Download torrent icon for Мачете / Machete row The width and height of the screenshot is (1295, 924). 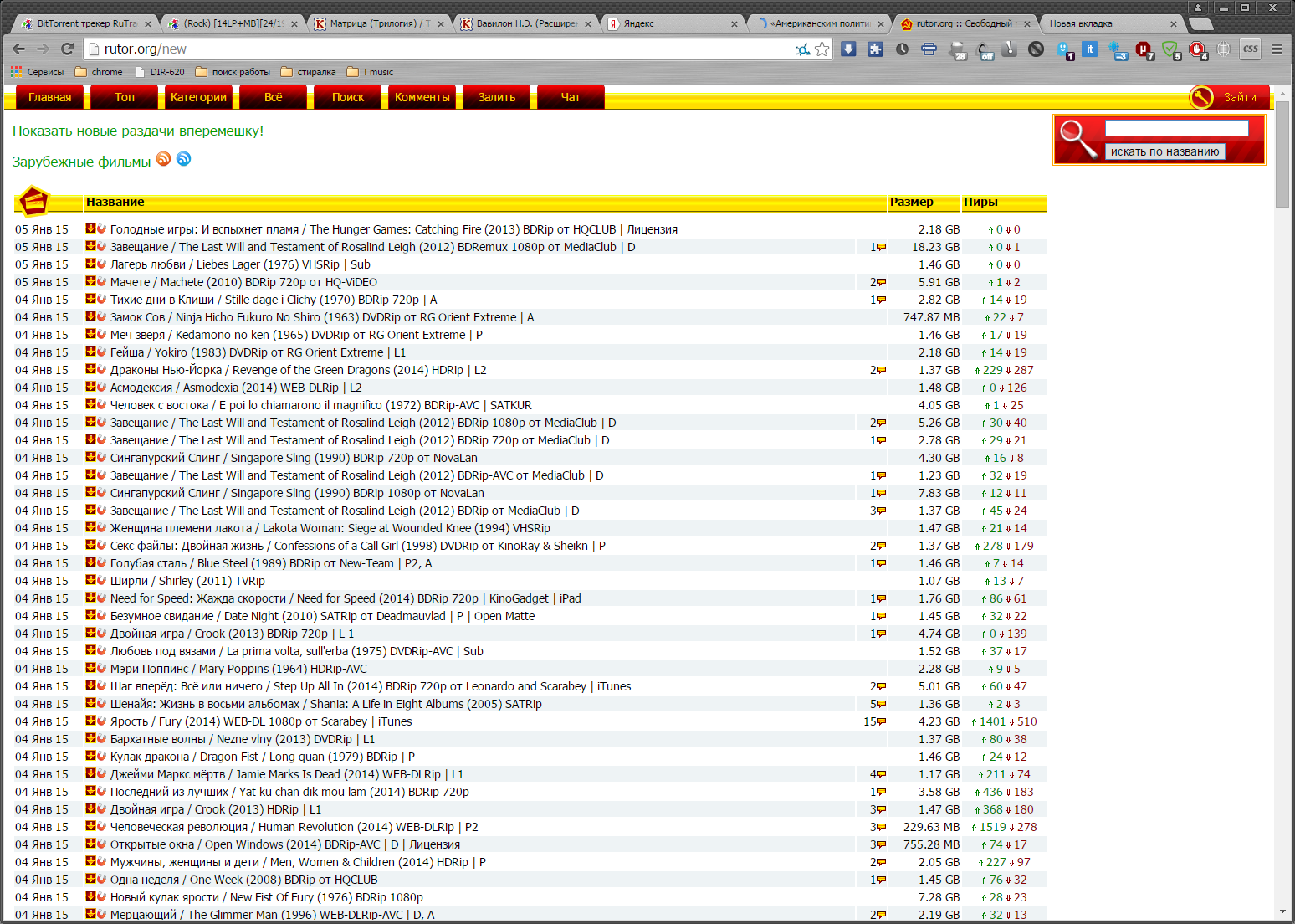coord(90,281)
